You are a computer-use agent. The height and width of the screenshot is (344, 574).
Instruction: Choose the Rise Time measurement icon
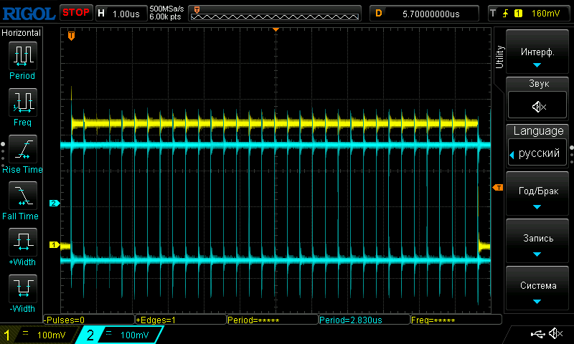22,148
